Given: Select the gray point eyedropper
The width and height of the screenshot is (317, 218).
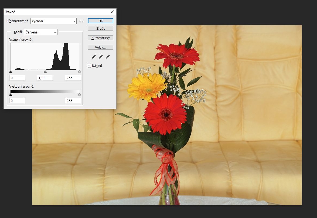Looking at the screenshot, I should [x=101, y=57].
